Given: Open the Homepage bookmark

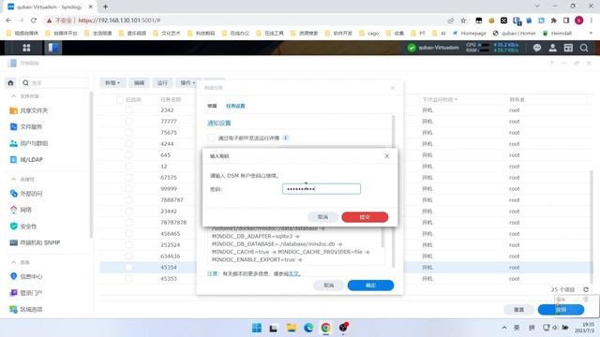Looking at the screenshot, I should [469, 34].
